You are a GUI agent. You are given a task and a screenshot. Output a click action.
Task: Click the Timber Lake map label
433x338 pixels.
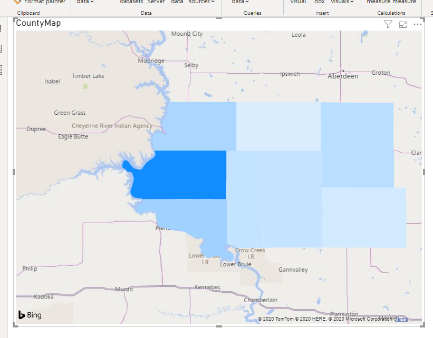(x=88, y=76)
